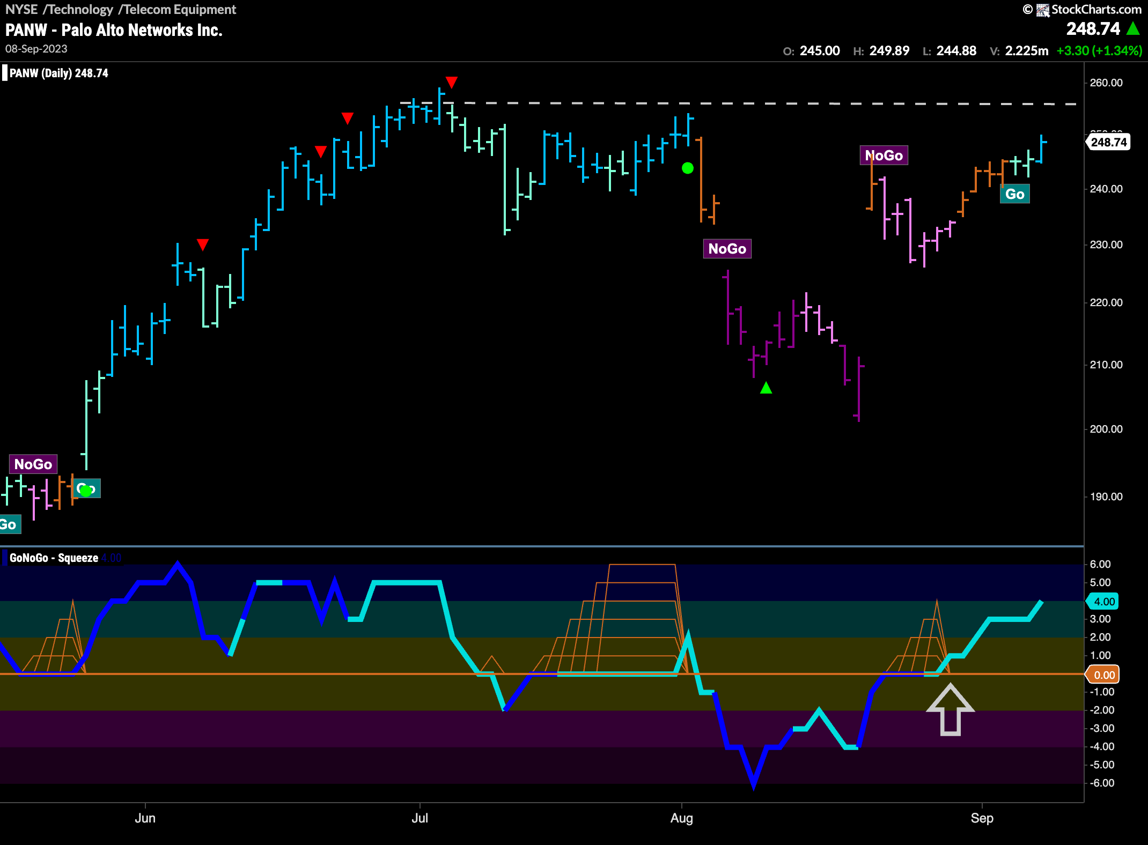Click the GoNoGo - Squeeze panel label
1148x845 pixels.
pos(54,558)
